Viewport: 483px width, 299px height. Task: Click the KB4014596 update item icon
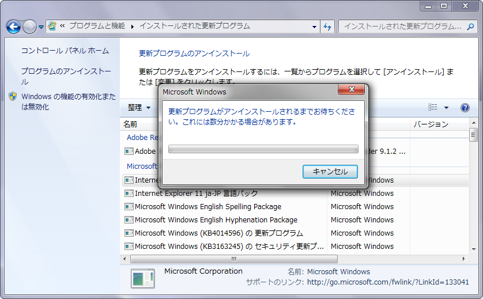(129, 233)
